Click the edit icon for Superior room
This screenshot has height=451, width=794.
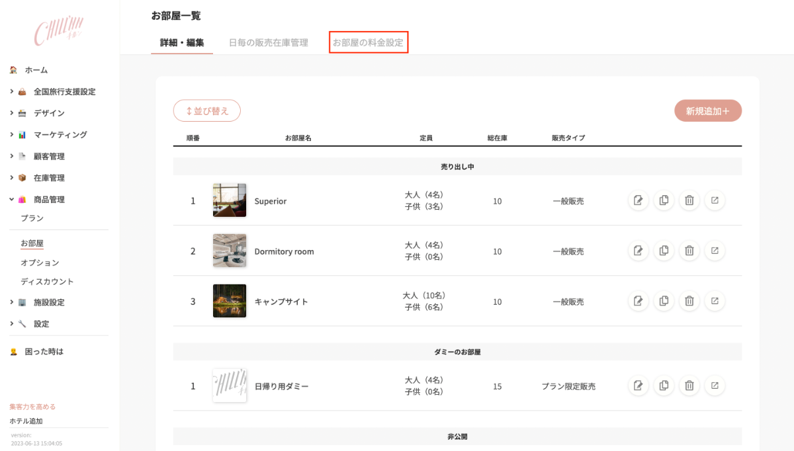point(638,200)
